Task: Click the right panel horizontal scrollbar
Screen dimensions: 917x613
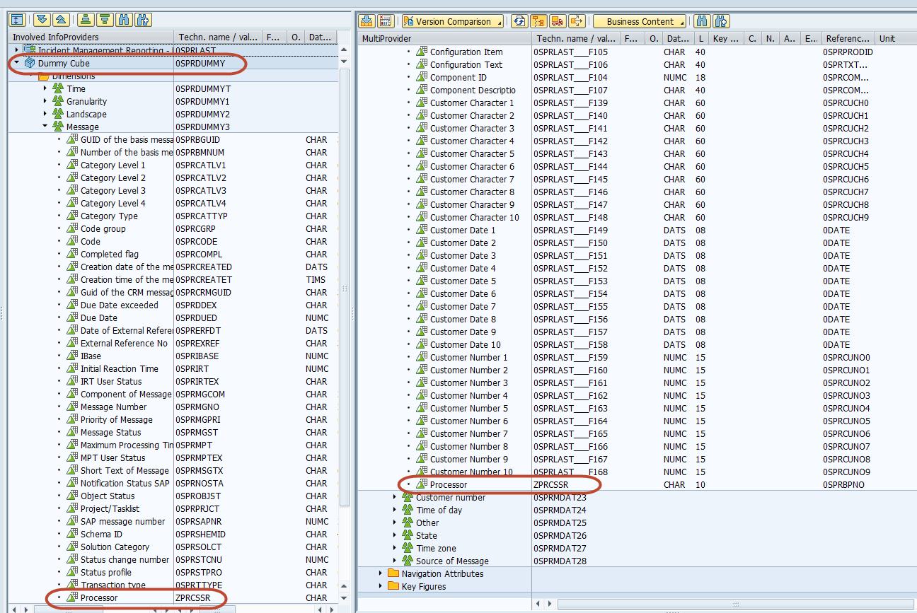Action: (x=736, y=604)
